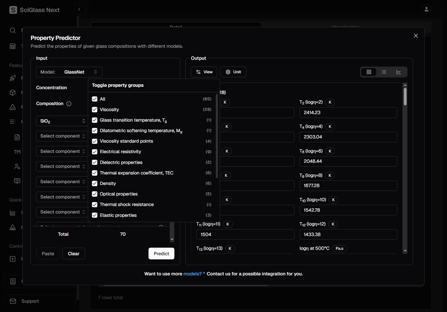Open the Unit settings menu
Viewport: 447px width, 312px height.
tap(233, 72)
